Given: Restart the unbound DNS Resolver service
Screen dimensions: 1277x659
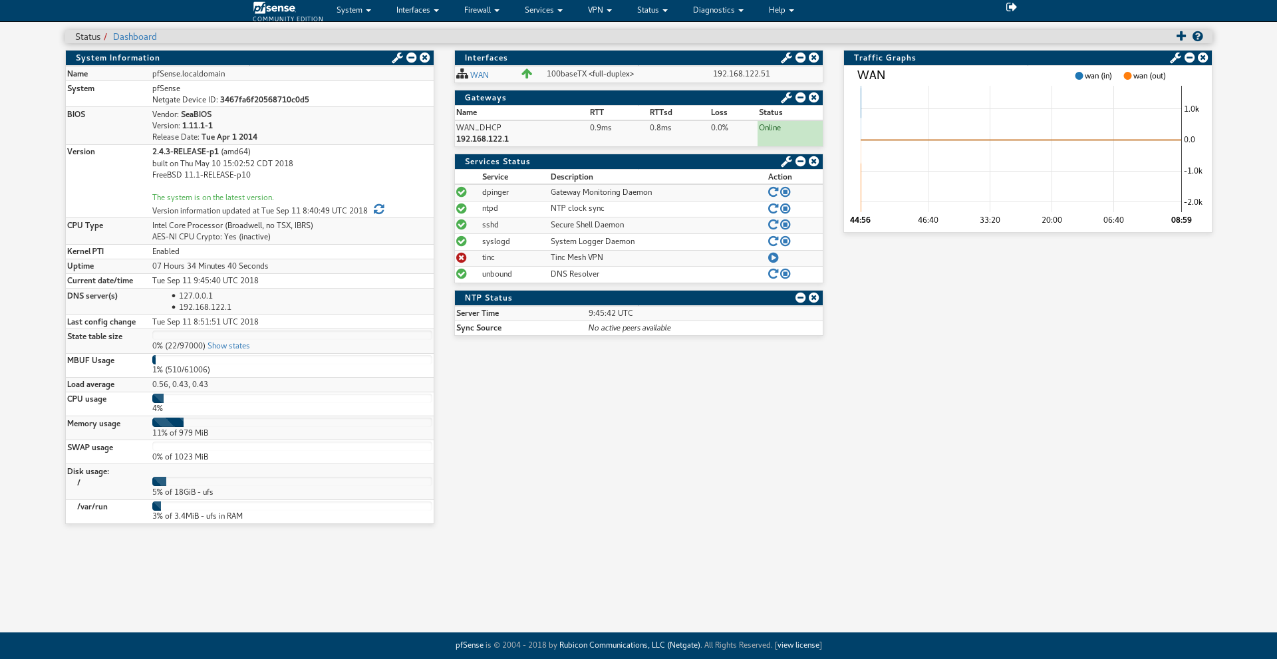Looking at the screenshot, I should click(x=773, y=274).
